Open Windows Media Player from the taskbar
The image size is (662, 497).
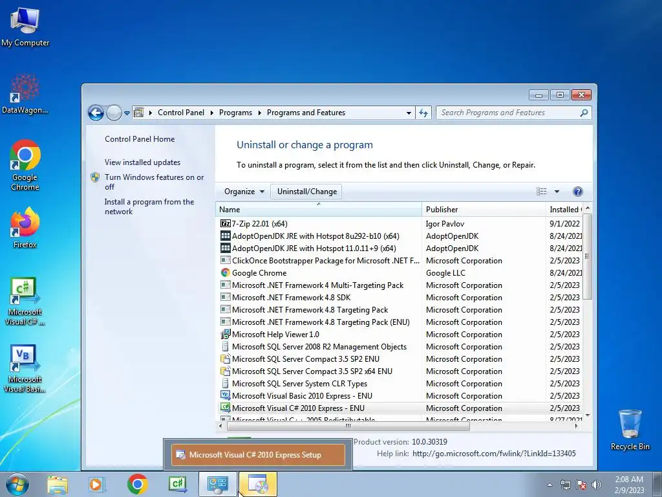point(97,485)
